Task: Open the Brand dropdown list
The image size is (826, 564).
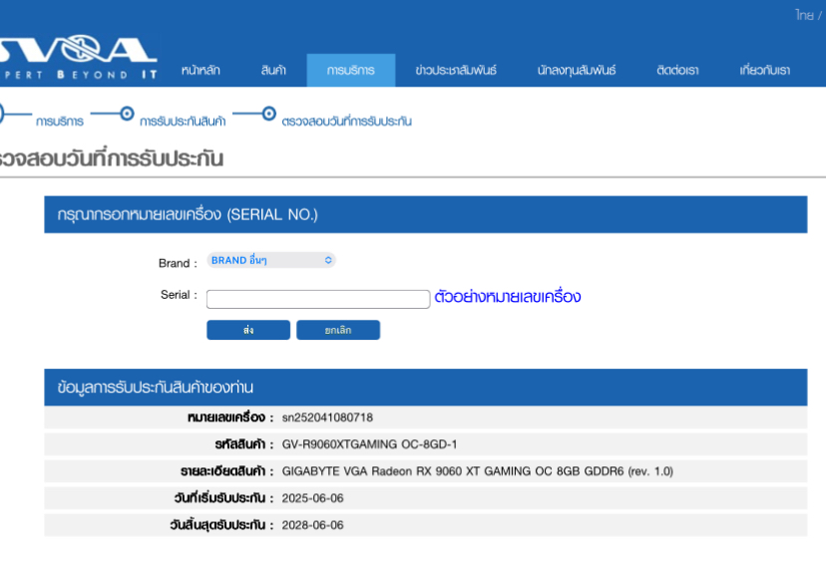Action: pyautogui.click(x=270, y=260)
